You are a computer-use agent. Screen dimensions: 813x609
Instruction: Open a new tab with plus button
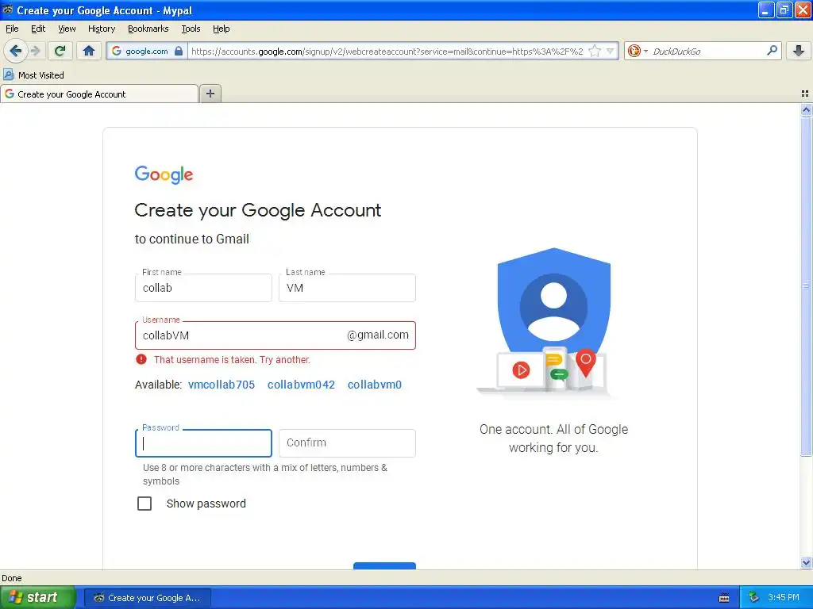pyautogui.click(x=210, y=94)
